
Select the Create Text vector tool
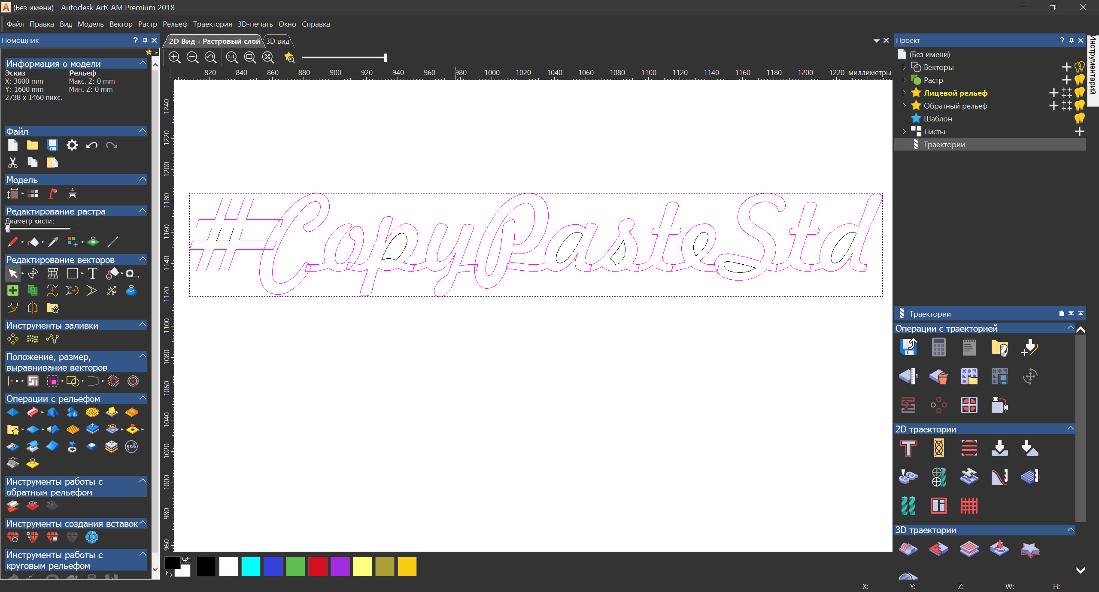click(92, 274)
